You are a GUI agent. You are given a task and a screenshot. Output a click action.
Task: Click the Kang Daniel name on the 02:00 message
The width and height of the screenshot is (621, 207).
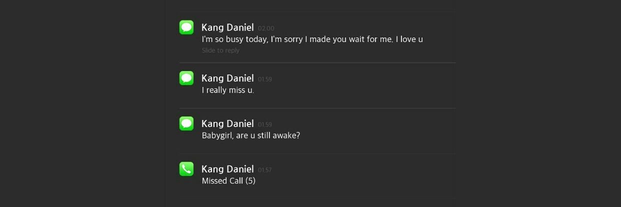(x=227, y=27)
